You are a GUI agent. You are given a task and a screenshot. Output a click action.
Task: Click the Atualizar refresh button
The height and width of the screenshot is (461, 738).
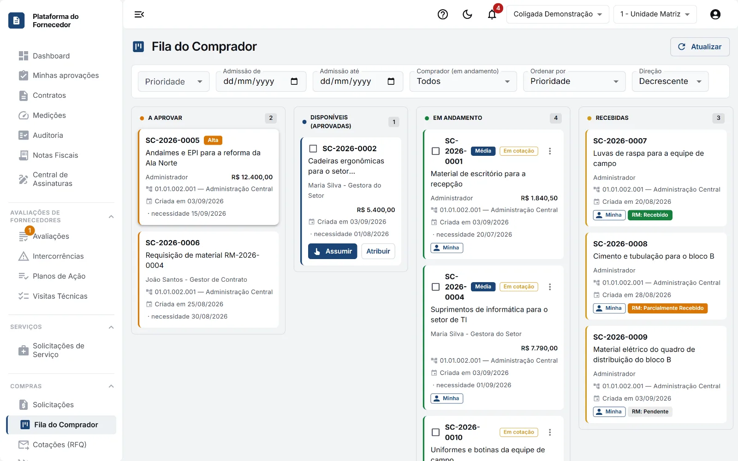coord(700,47)
